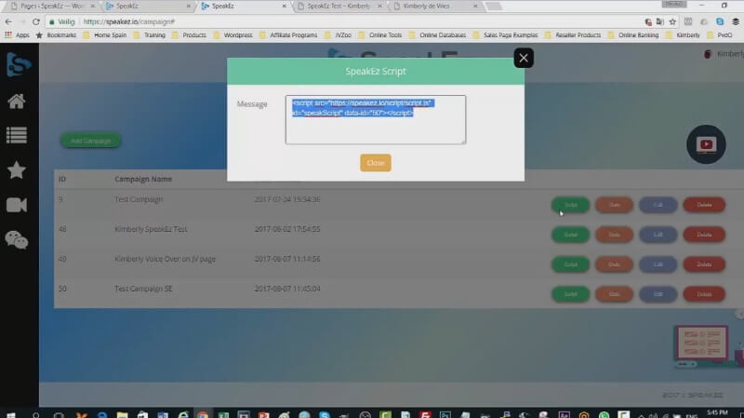The image size is (744, 418).
Task: Click the secure padlock Veilig indicator
Action: pos(62,21)
